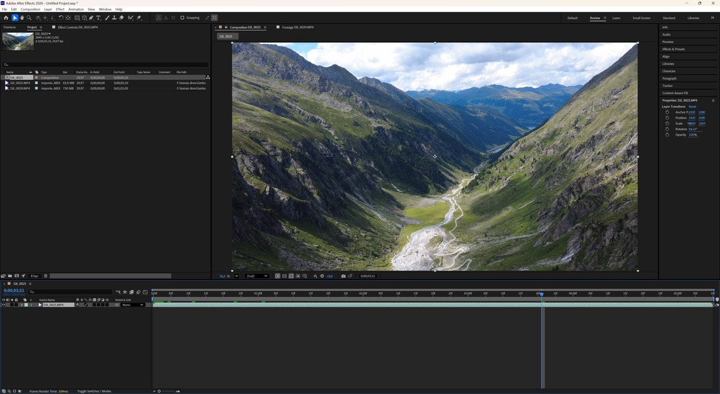Viewport: 720px width, 394px height.
Task: Switch to the Learn workspace tab
Action: 616,18
